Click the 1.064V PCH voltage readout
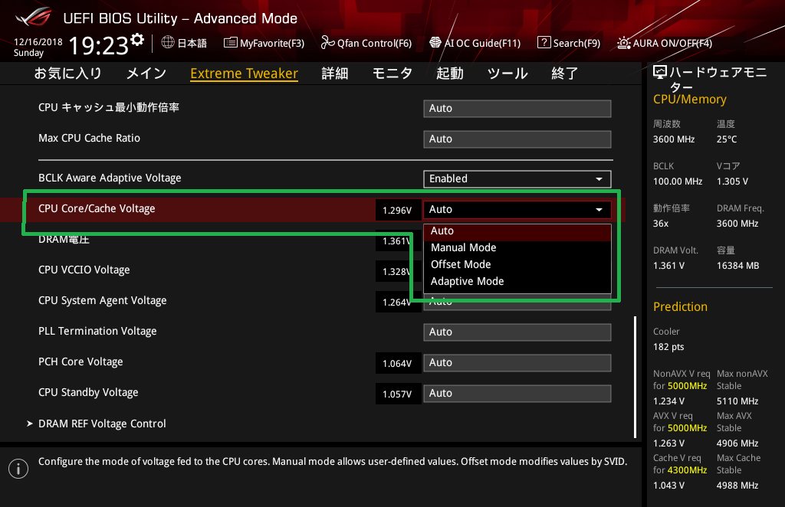Image resolution: width=785 pixels, height=507 pixels. tap(398, 364)
